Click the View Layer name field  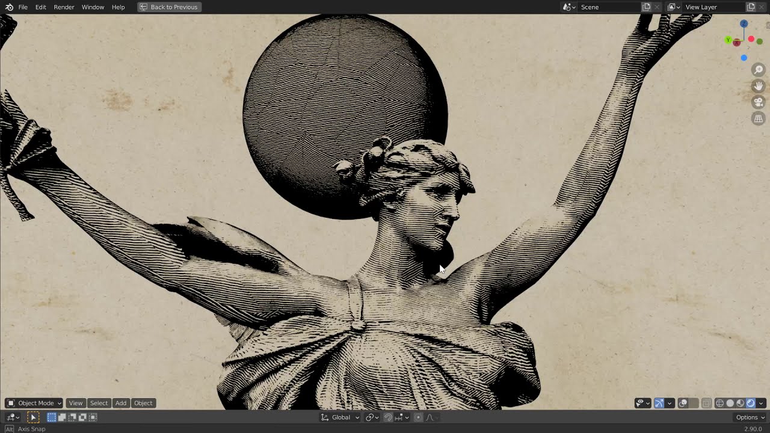point(713,7)
